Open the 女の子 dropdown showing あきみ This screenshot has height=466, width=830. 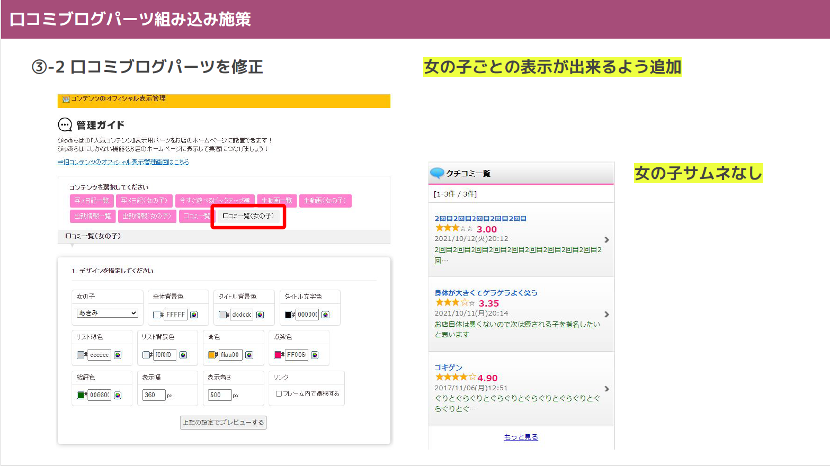(106, 313)
